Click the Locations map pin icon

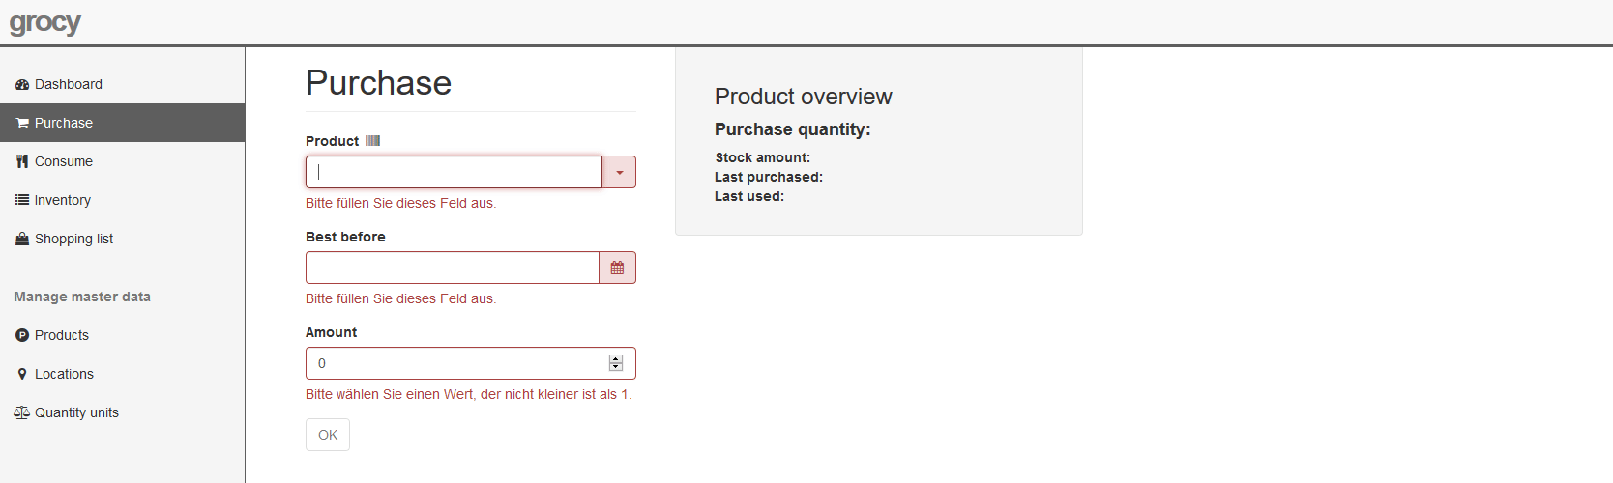point(22,375)
